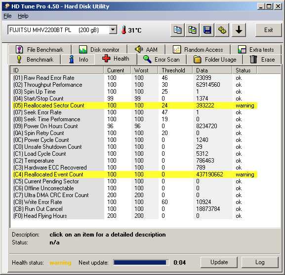Switch to the File Benchmark tab

point(40,49)
